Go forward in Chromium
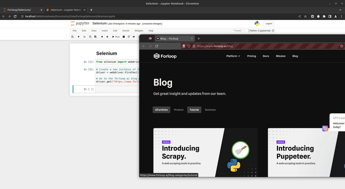The height and width of the screenshot is (189, 345). (9, 16)
